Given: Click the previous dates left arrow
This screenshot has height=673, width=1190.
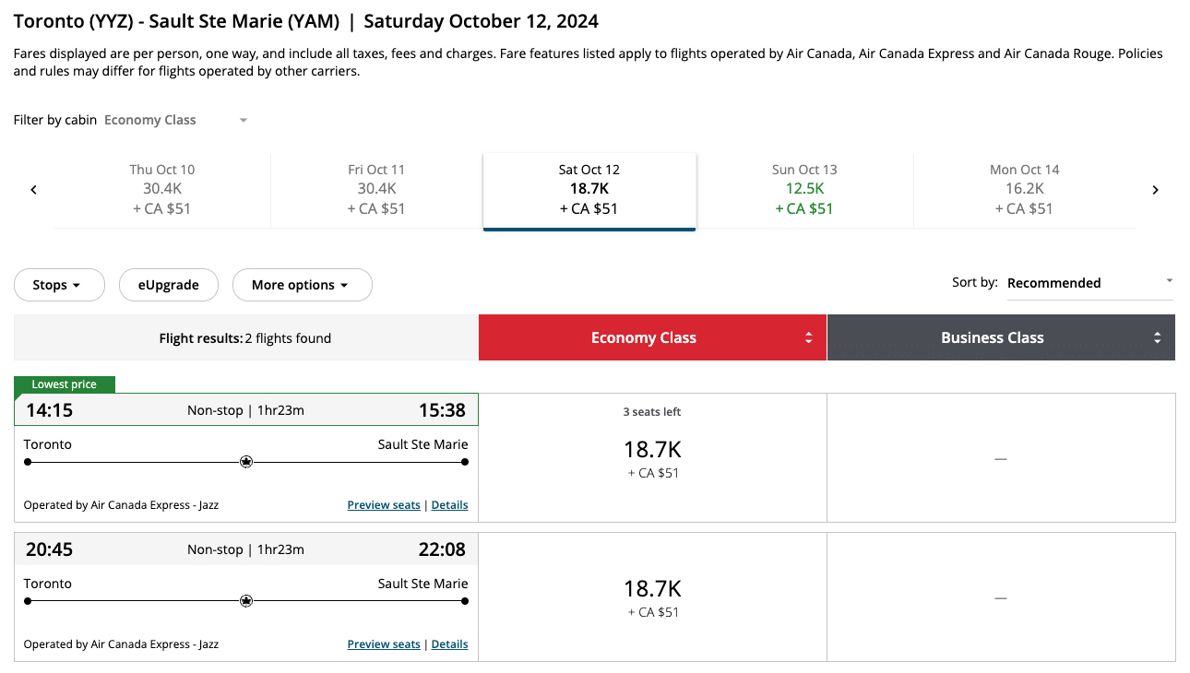Looking at the screenshot, I should pyautogui.click(x=34, y=190).
